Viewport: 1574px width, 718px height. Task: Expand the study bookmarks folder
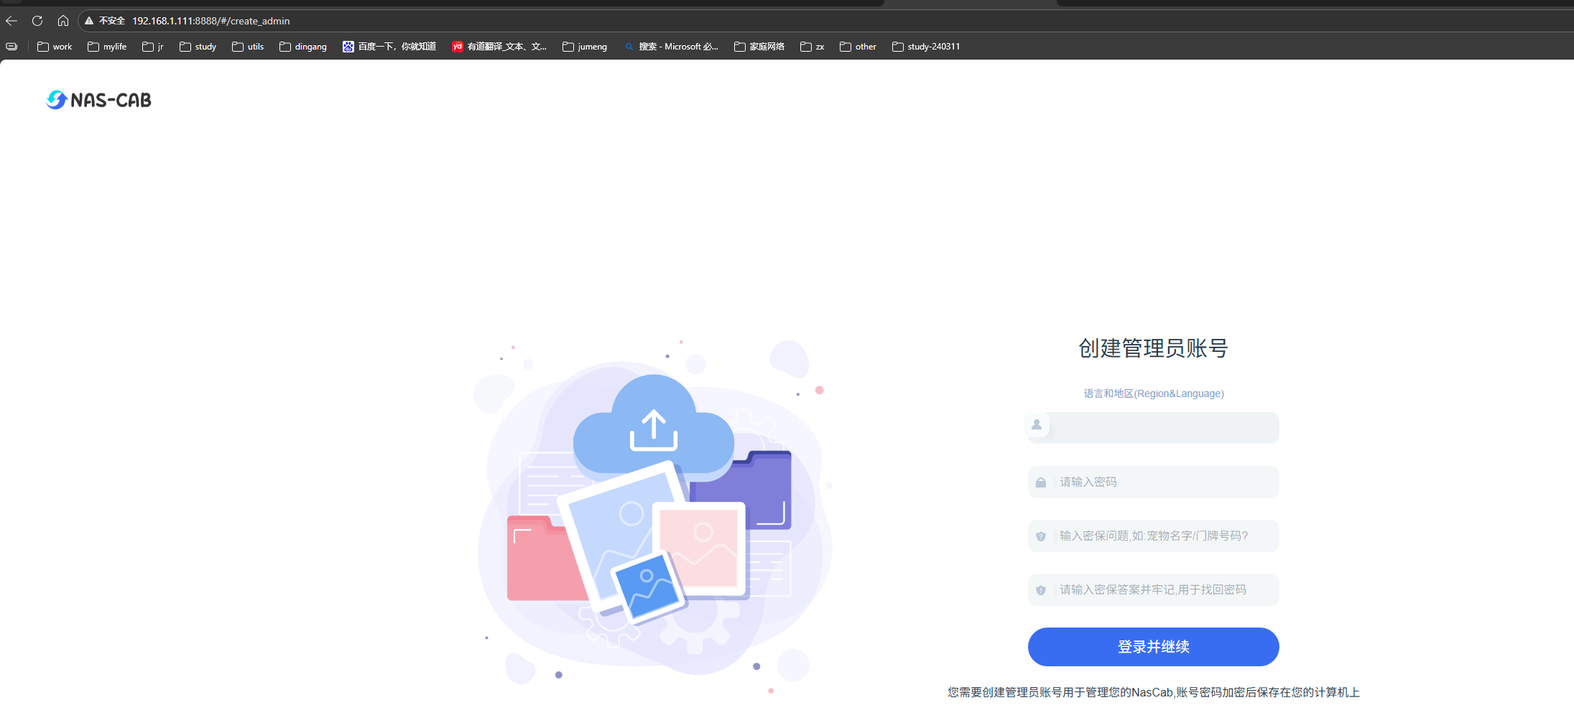(198, 47)
